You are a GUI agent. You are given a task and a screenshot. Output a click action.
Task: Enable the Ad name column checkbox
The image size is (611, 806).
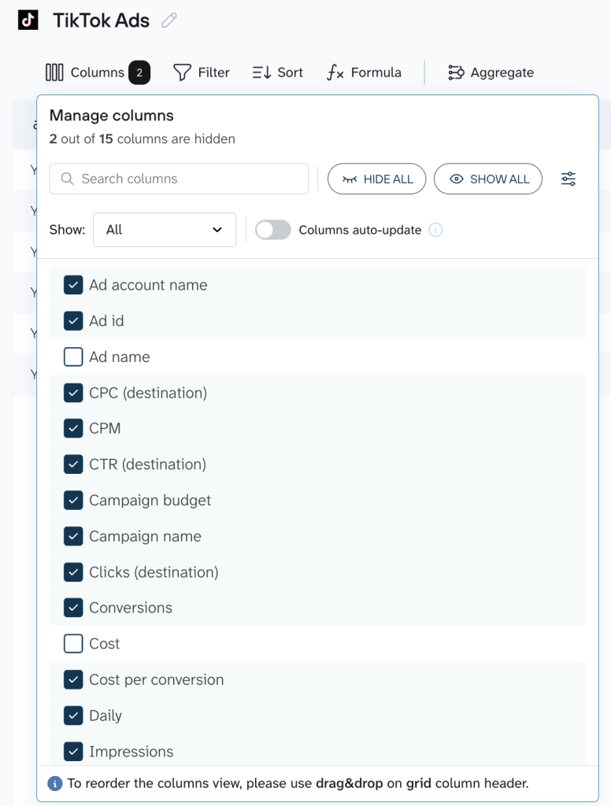click(73, 357)
